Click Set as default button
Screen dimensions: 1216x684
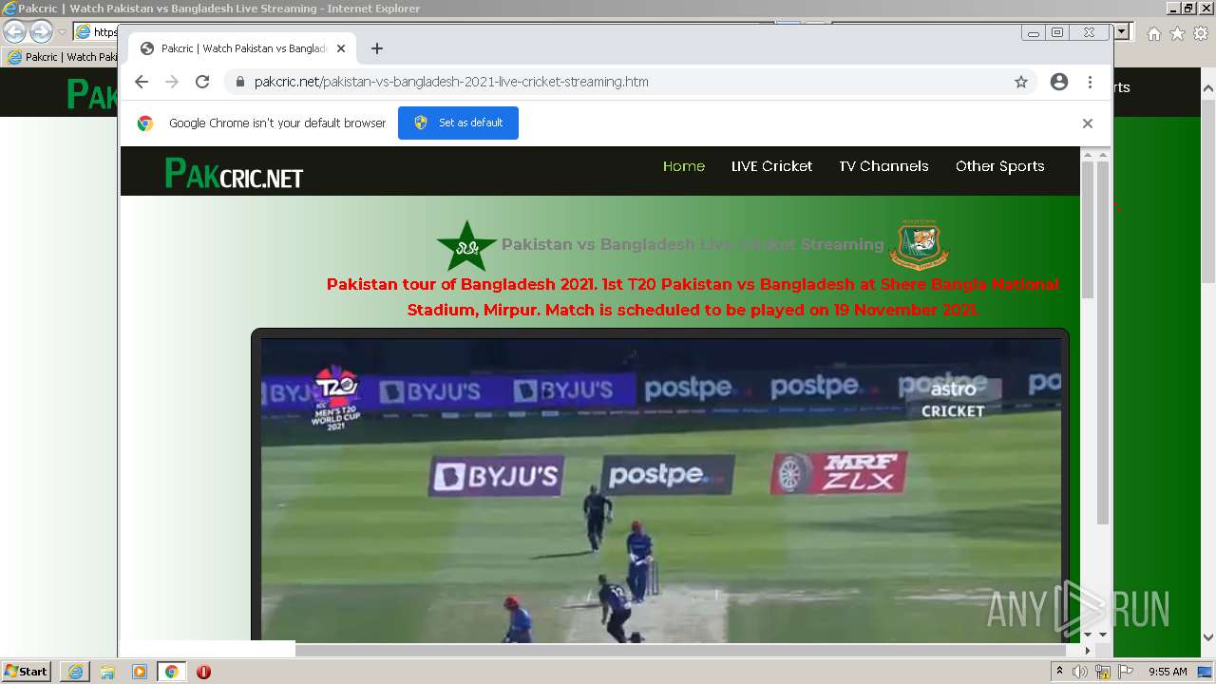458,123
